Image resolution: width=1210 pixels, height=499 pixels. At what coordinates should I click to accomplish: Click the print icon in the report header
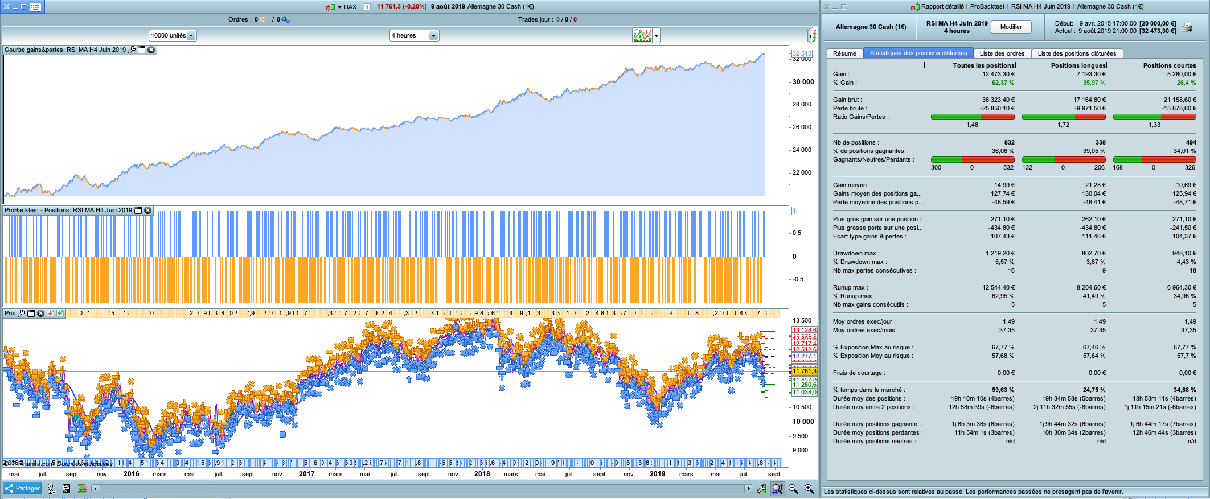(x=1187, y=27)
